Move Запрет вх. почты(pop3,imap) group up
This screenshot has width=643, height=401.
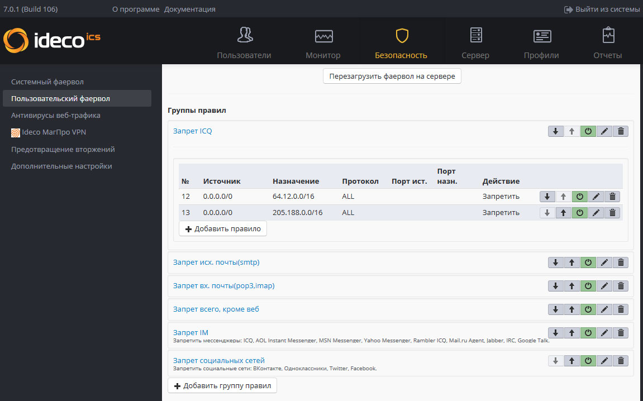pos(571,286)
